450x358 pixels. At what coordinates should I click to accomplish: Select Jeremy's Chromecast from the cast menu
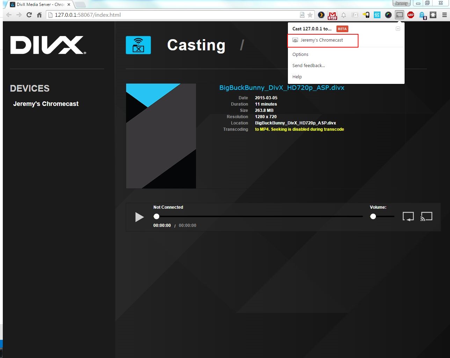(322, 40)
